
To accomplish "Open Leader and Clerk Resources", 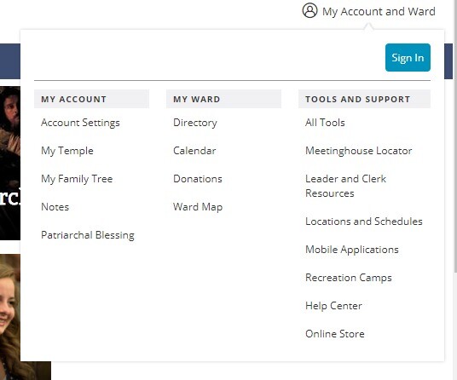I will tap(345, 186).
